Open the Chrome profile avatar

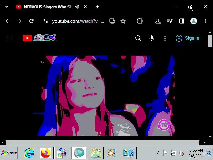[194, 21]
